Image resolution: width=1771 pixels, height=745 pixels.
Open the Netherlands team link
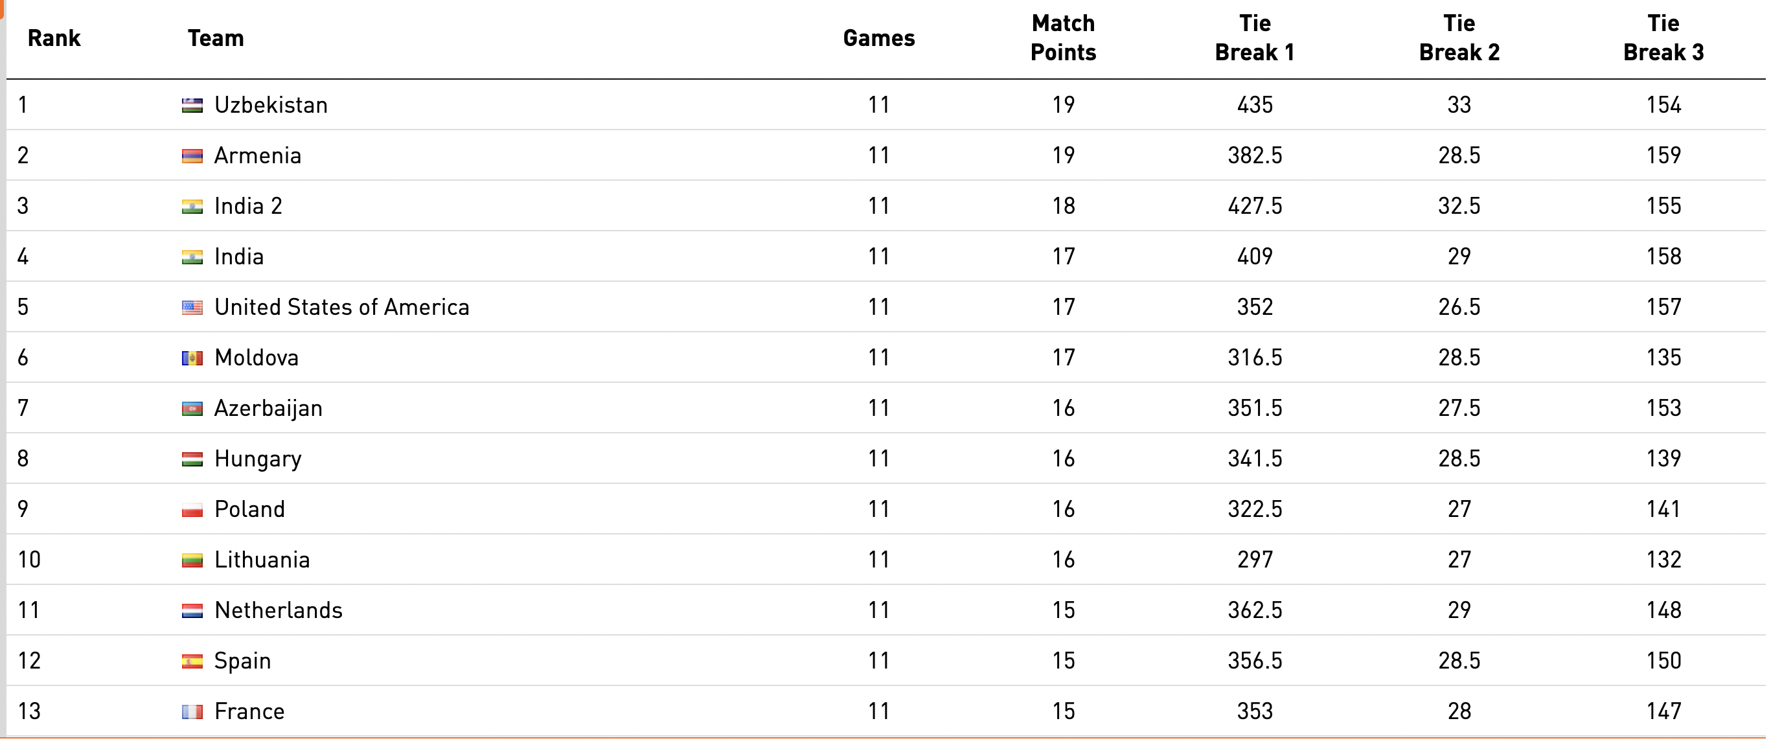coord(279,610)
